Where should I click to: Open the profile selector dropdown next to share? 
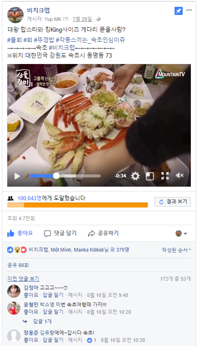click(181, 233)
